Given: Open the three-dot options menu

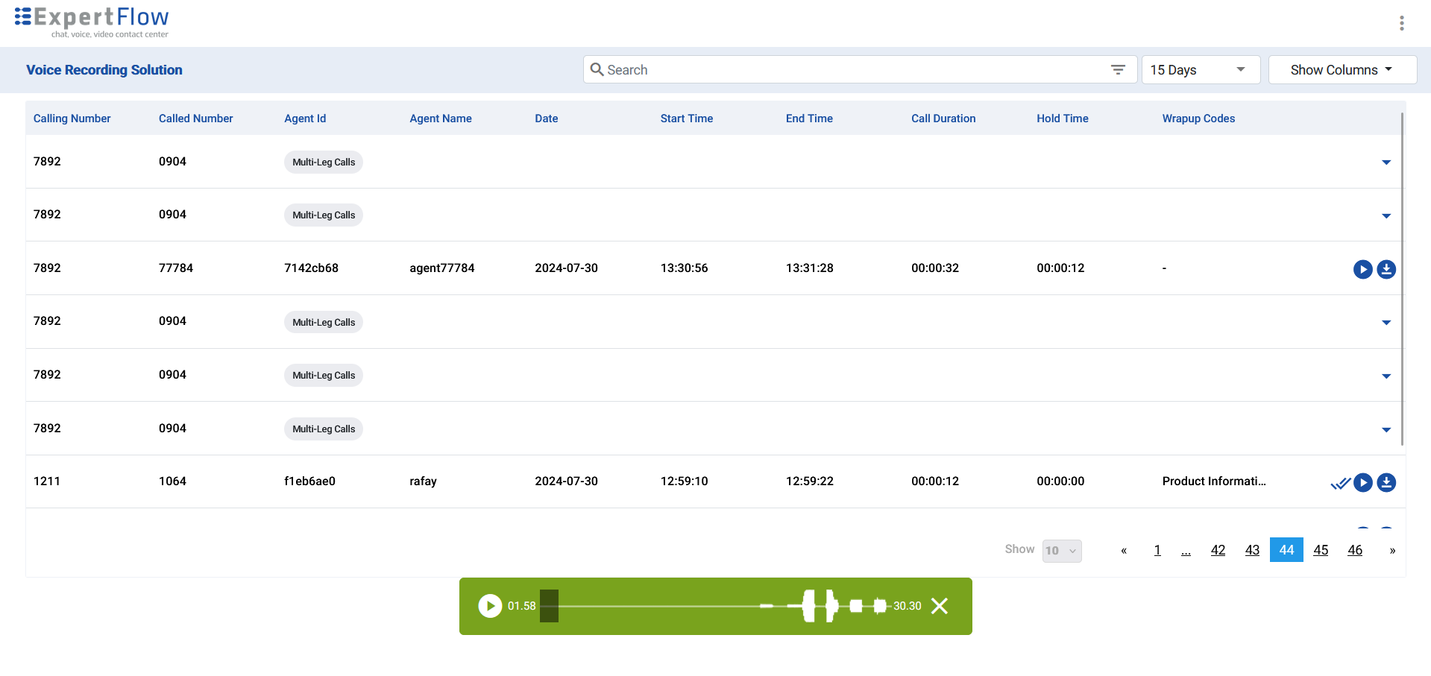Looking at the screenshot, I should point(1401,23).
